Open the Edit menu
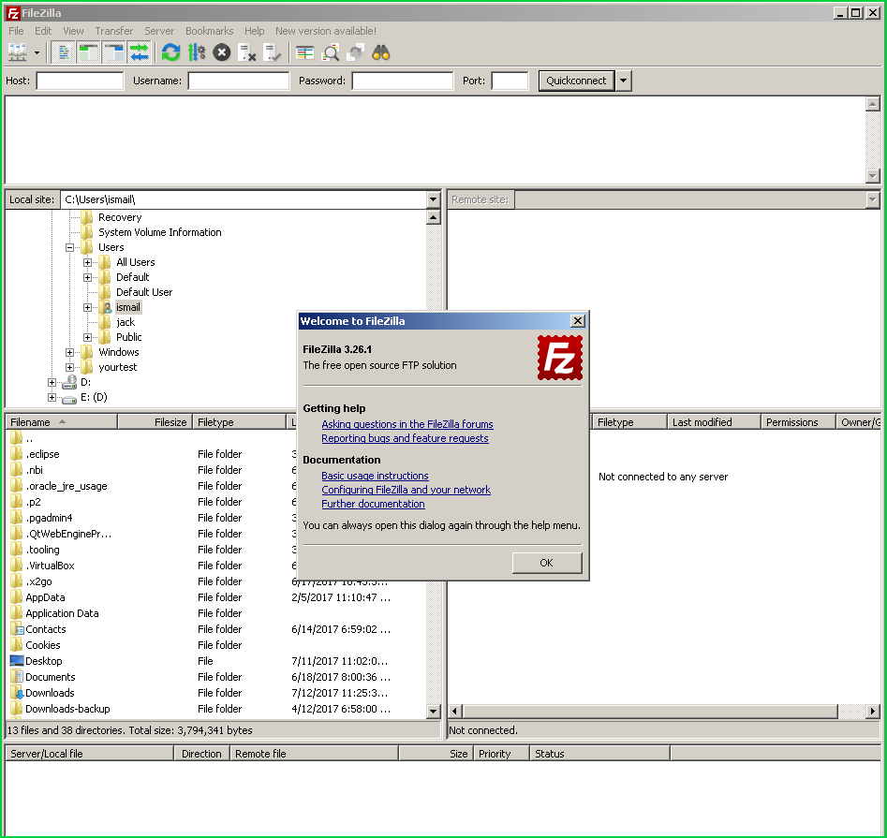The width and height of the screenshot is (887, 838). click(x=43, y=31)
